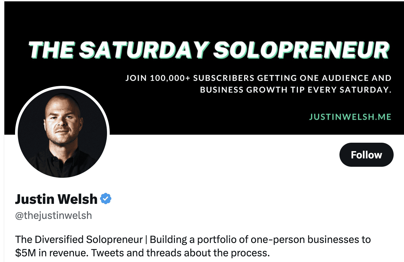Click the word SOLOPRENEUR in the banner title
The width and height of the screenshot is (404, 262).
click(x=301, y=50)
